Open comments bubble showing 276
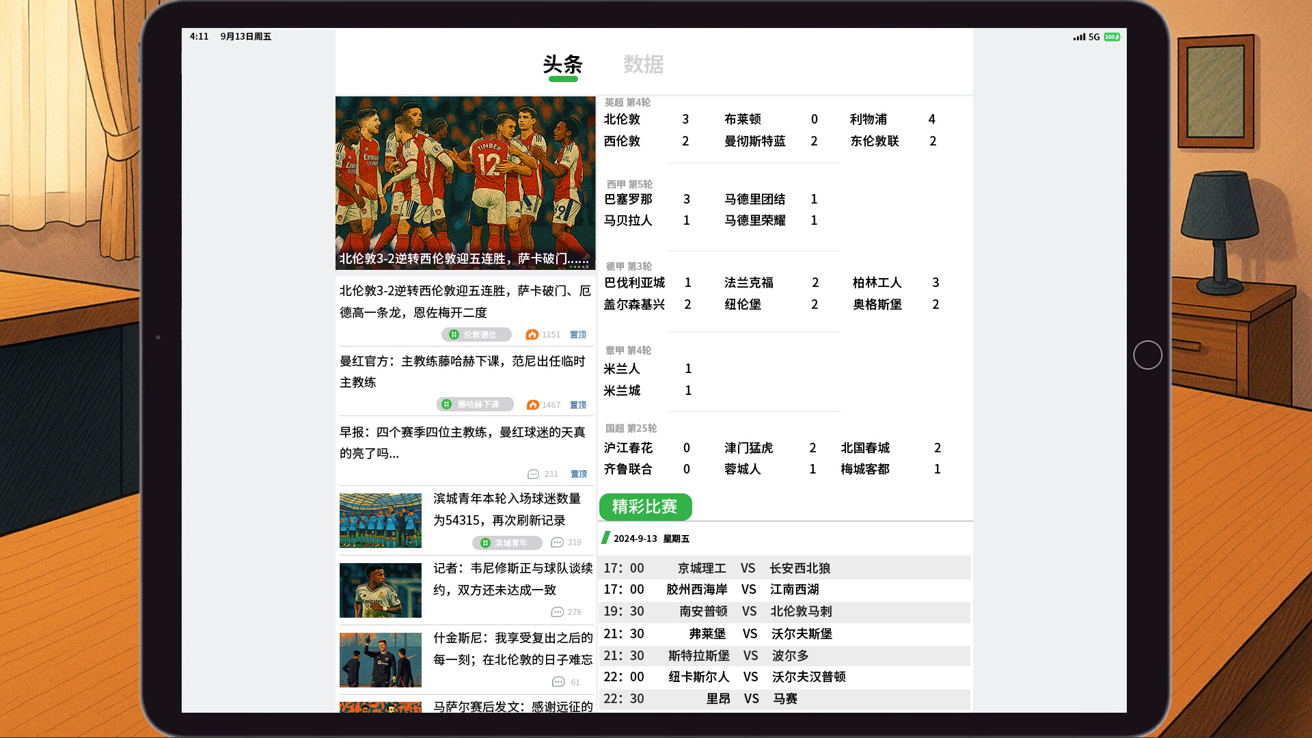Image resolution: width=1312 pixels, height=738 pixels. 557,612
